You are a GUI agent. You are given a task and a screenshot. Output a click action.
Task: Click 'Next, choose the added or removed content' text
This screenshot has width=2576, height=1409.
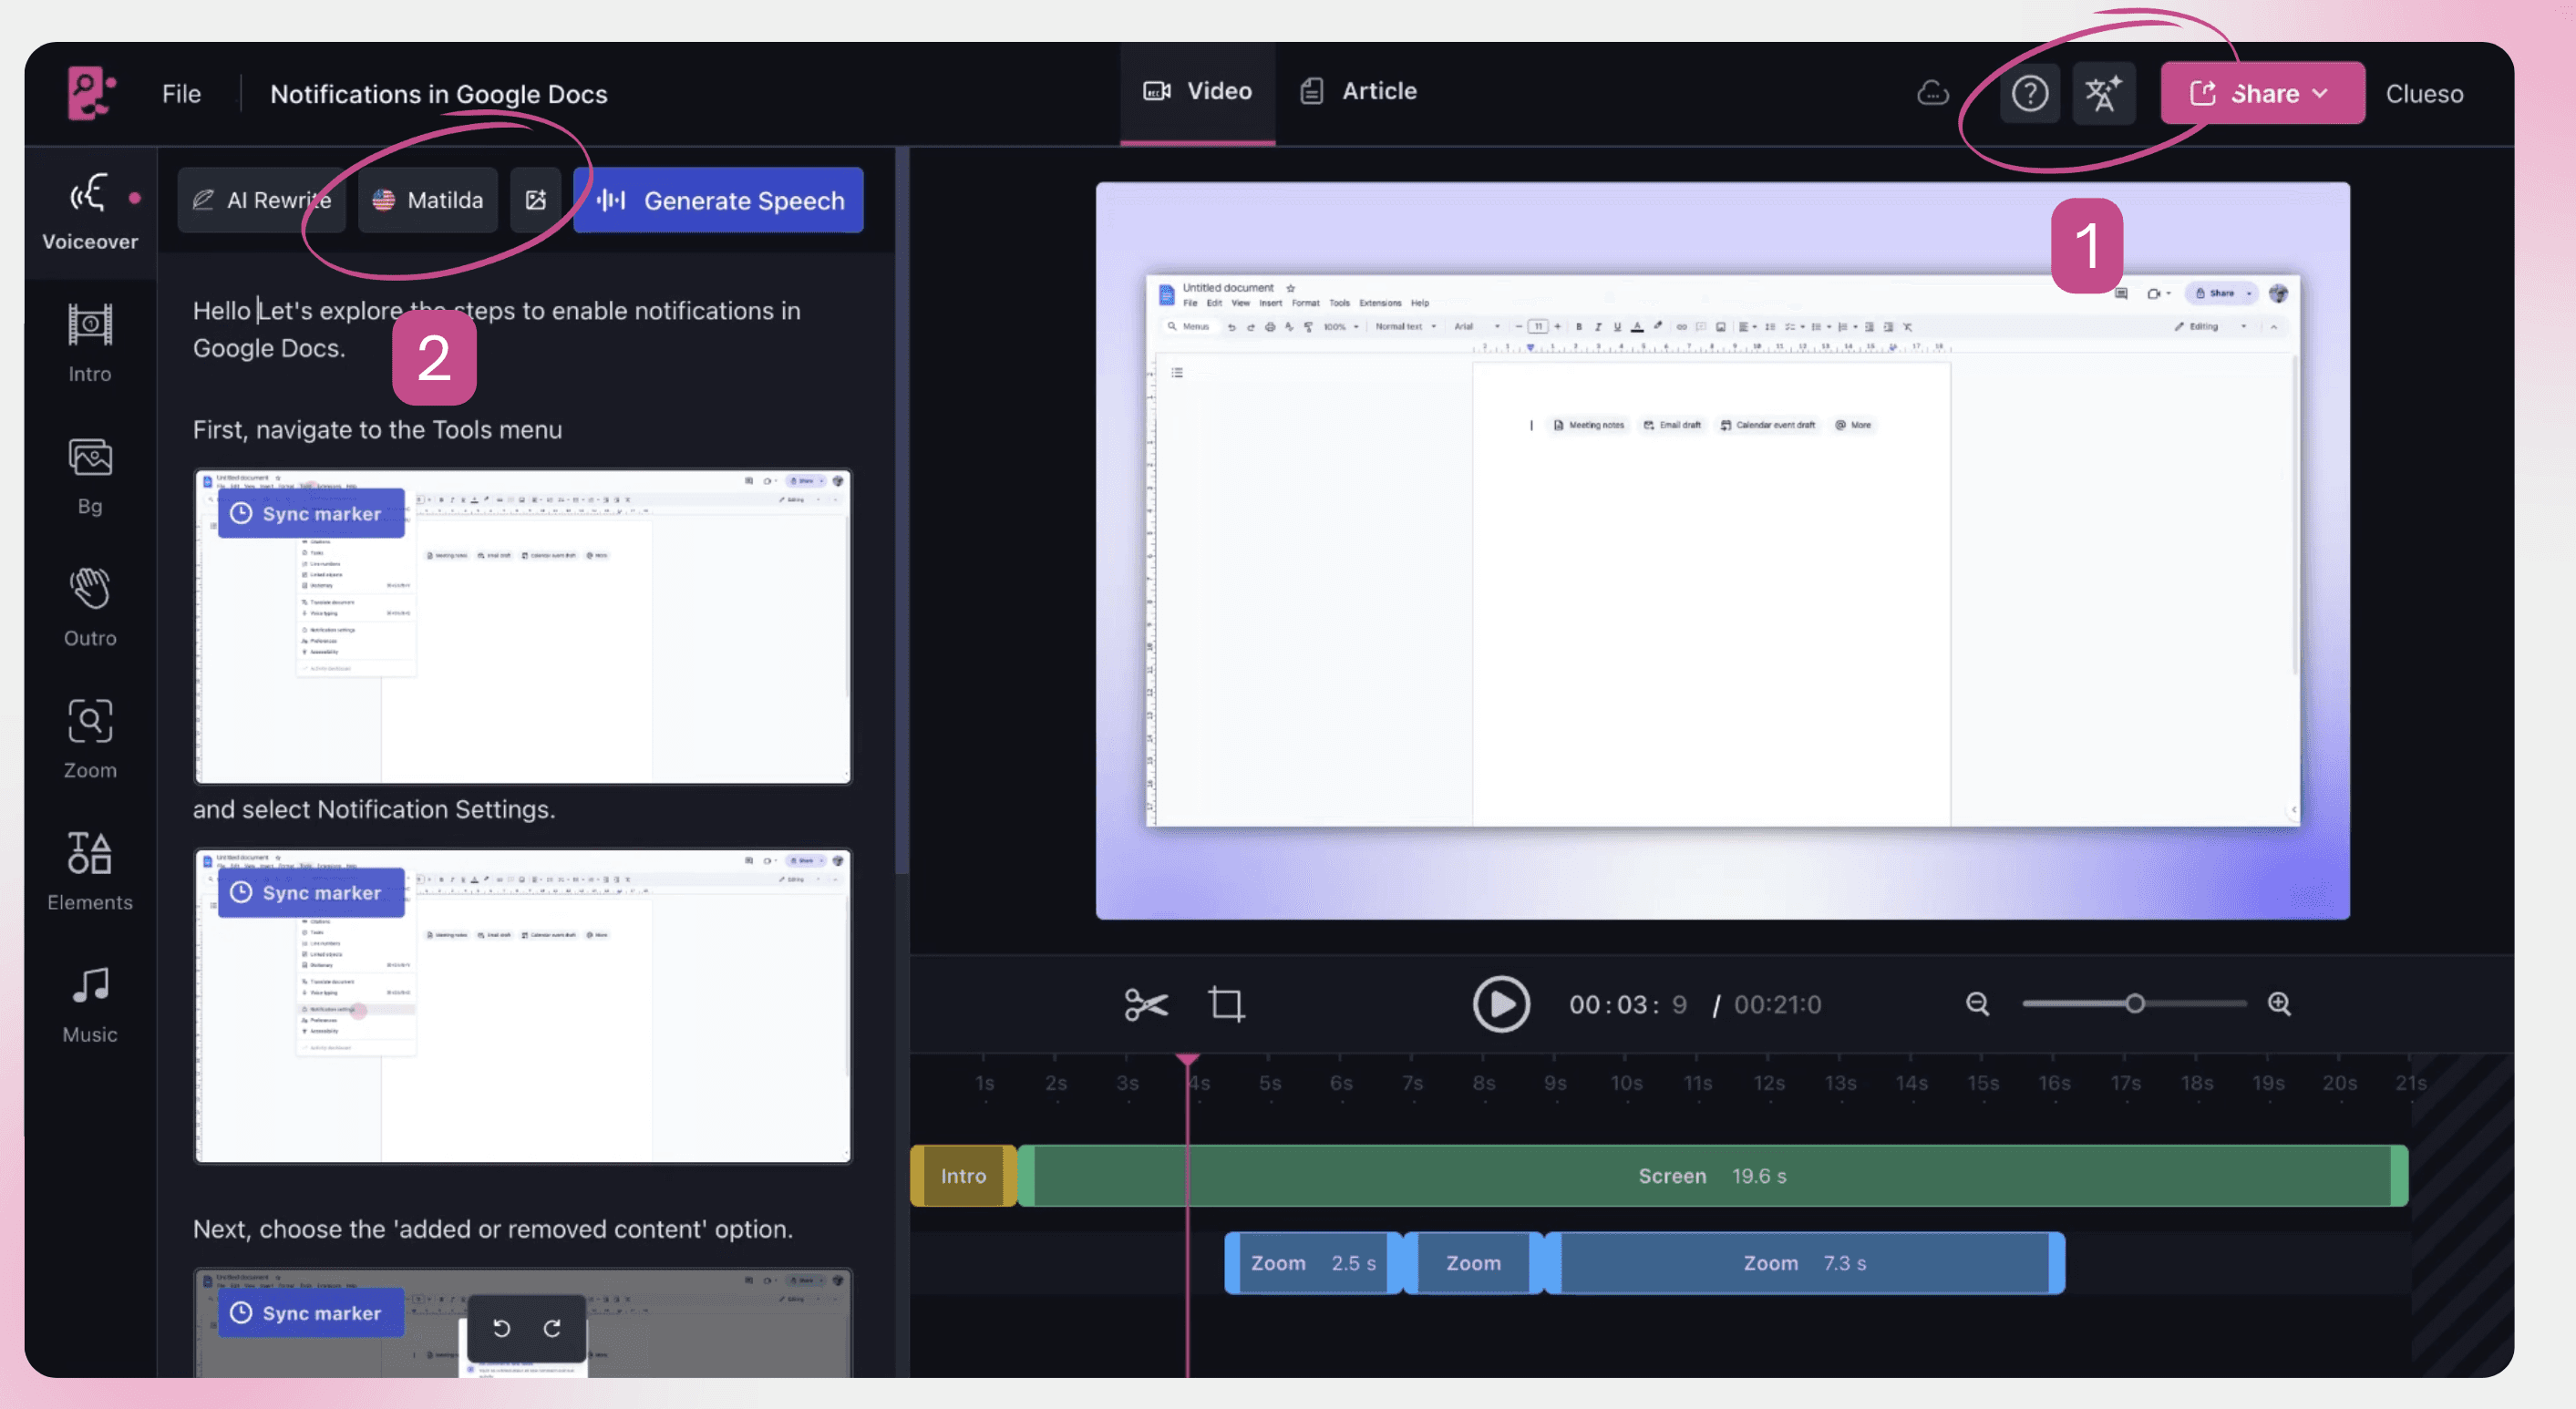(x=493, y=1229)
